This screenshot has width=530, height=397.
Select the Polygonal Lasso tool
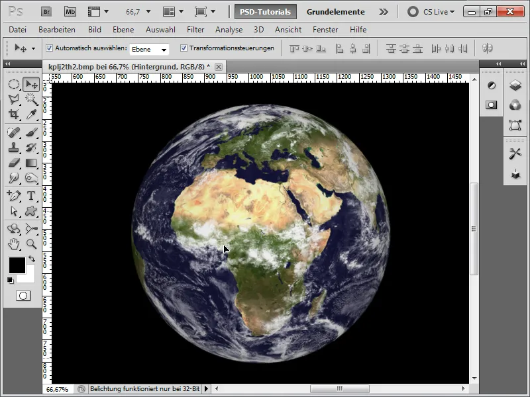pyautogui.click(x=14, y=99)
